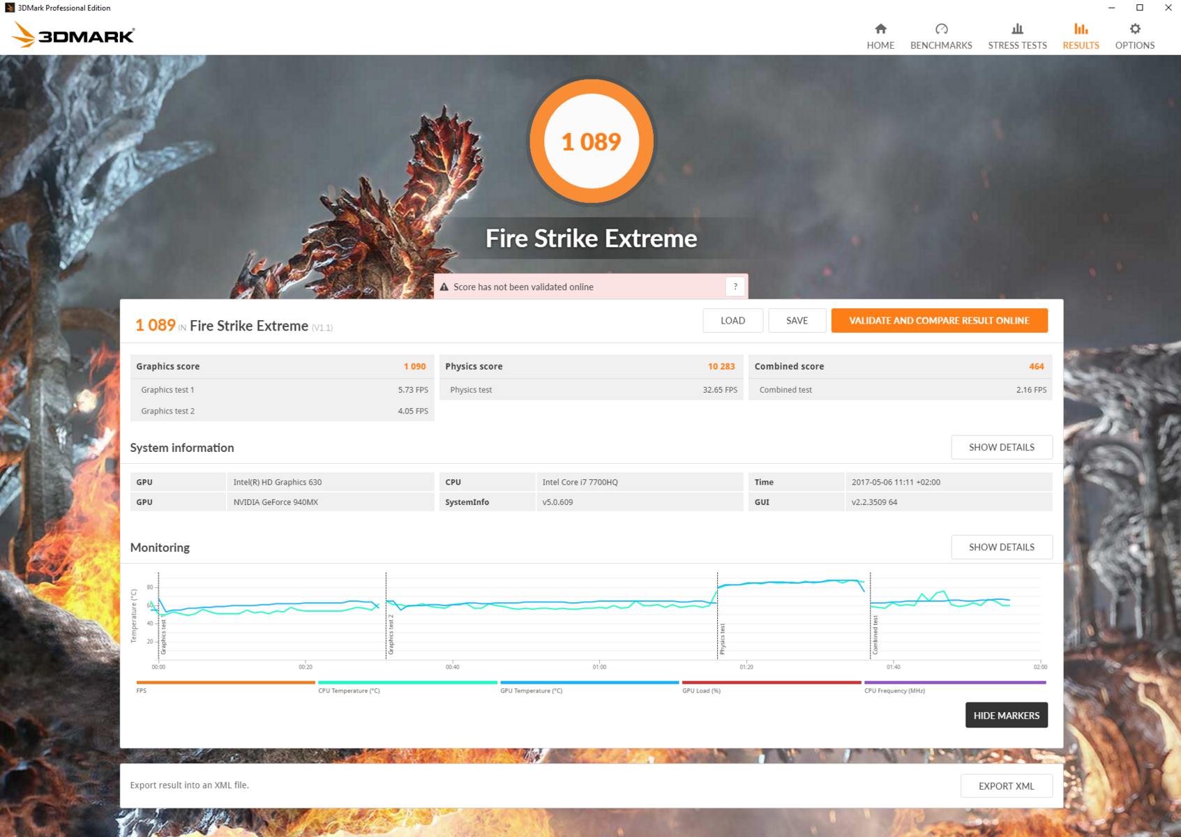This screenshot has width=1181, height=837.
Task: Click the Graphics test 2 row
Action: coord(283,411)
